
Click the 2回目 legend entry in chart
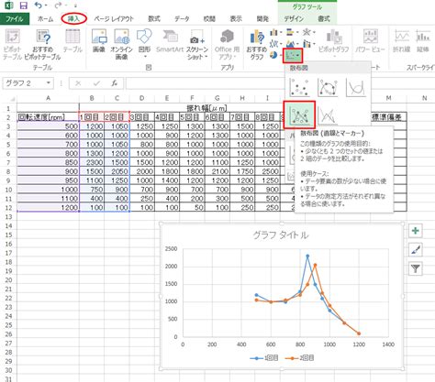299,358
